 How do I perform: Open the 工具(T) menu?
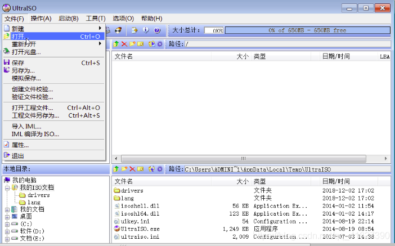point(96,19)
